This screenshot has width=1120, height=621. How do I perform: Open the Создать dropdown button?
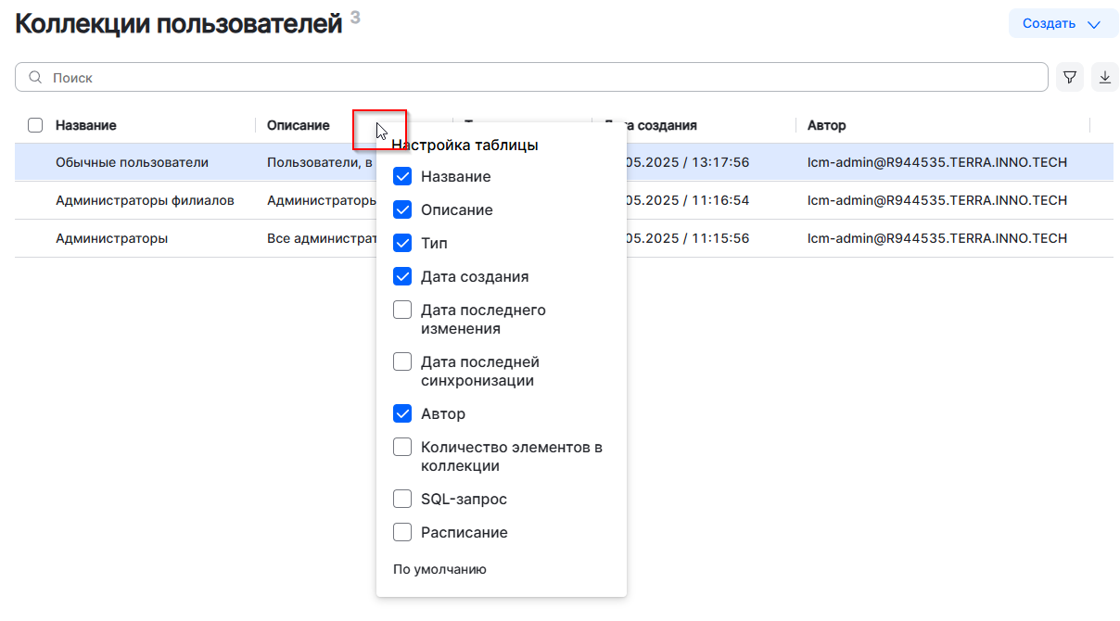click(x=1063, y=24)
